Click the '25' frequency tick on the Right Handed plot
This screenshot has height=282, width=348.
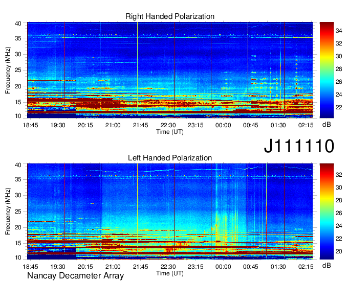(x=18, y=70)
